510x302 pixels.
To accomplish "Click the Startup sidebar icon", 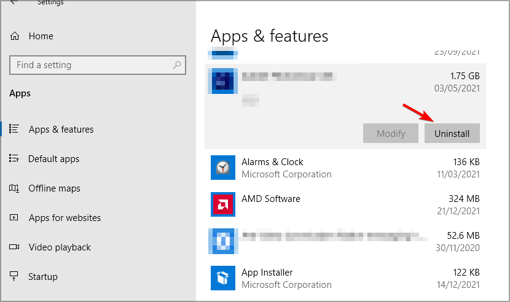I will click(x=15, y=277).
